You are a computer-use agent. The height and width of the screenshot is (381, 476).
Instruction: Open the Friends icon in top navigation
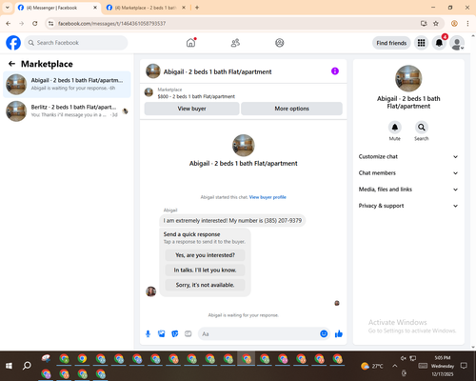tap(235, 43)
